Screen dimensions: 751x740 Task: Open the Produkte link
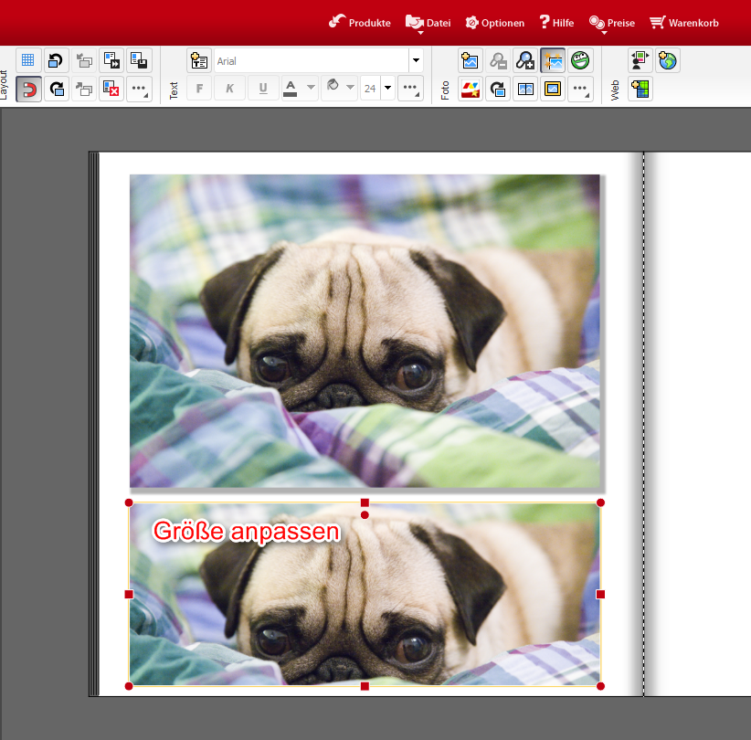point(360,22)
